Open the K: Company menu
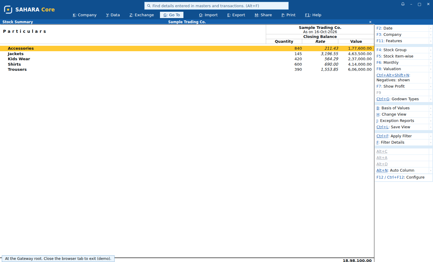Viewport: 433px width, 262px height. [84, 15]
